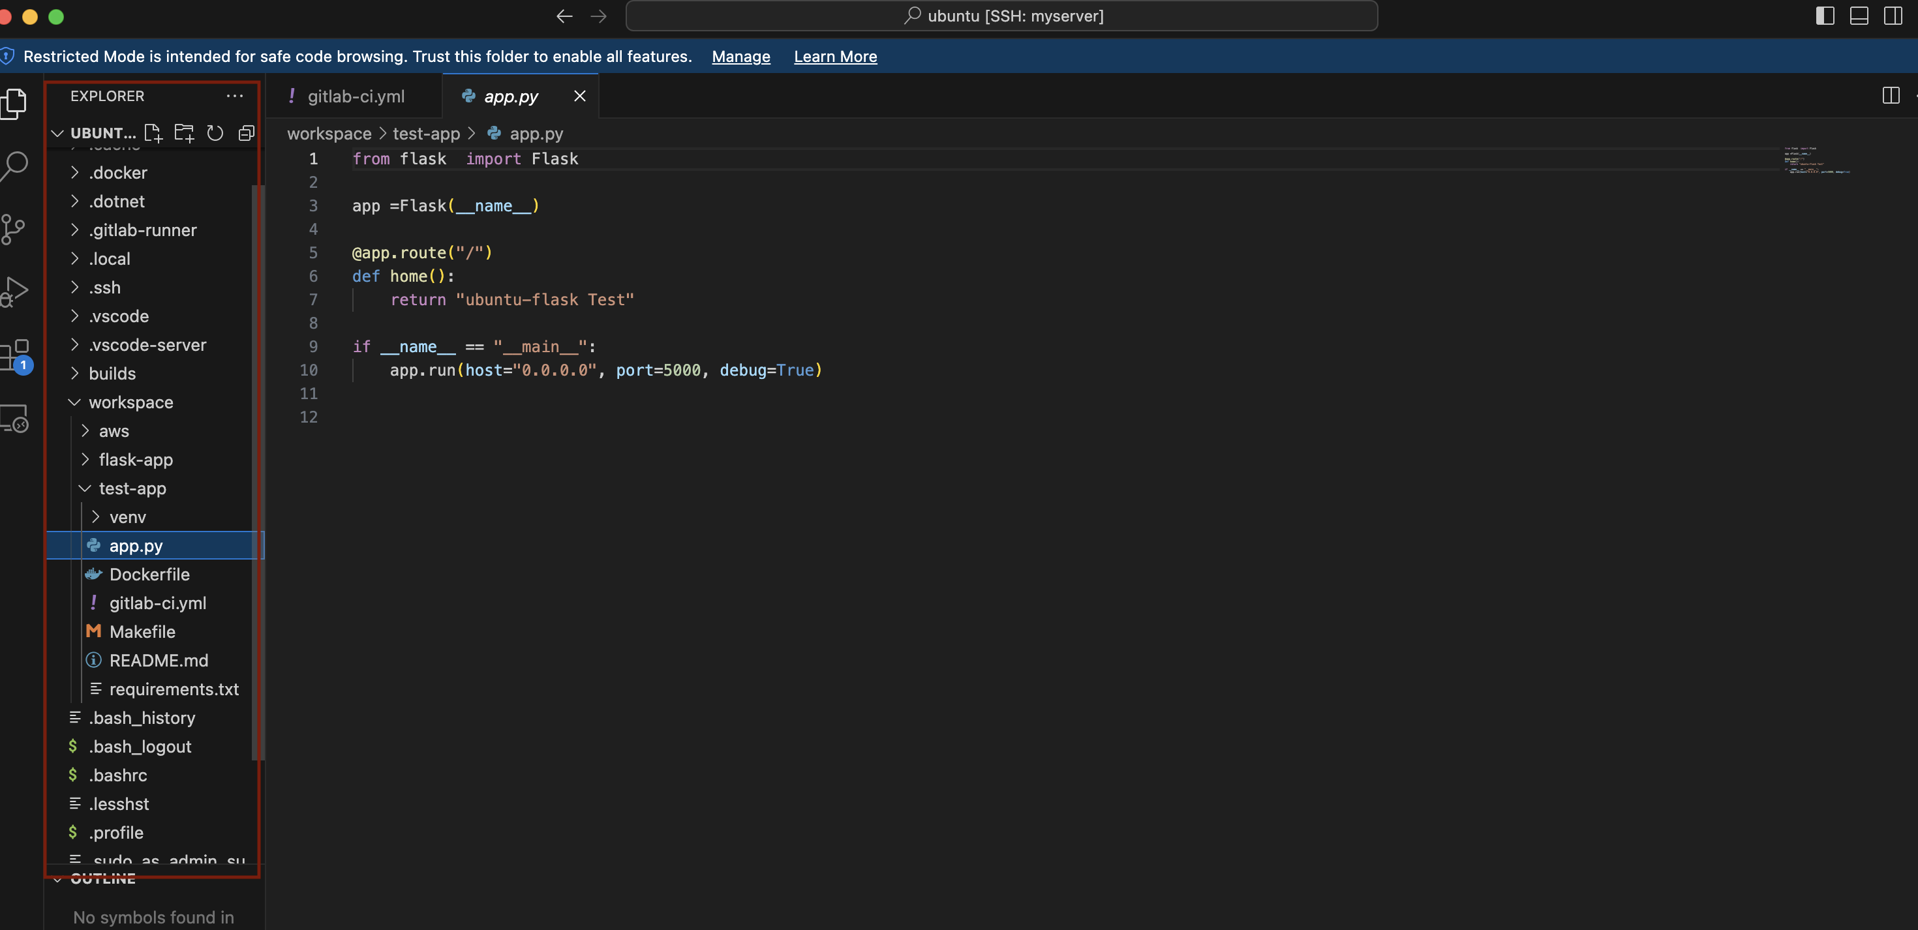Open Run and Debug view

coord(15,291)
